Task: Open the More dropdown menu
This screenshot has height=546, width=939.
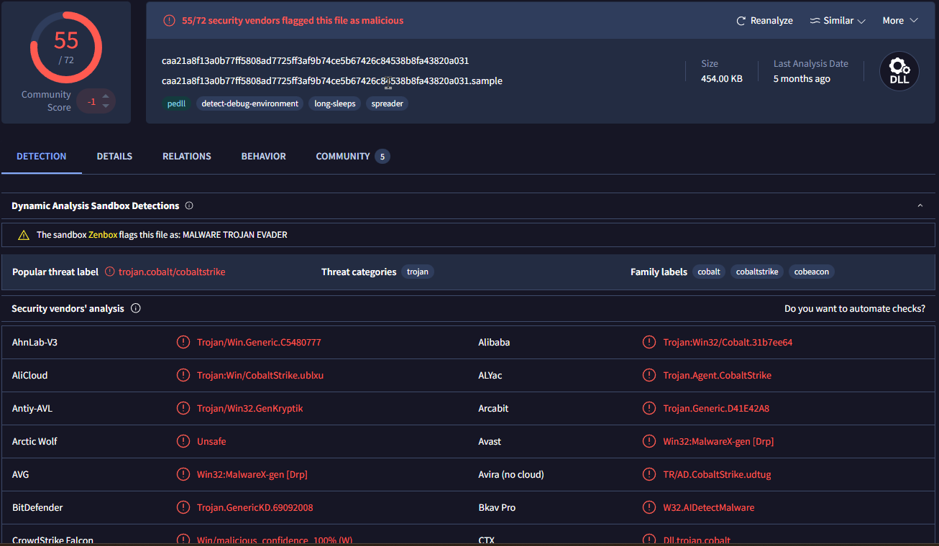Action: [x=900, y=21]
